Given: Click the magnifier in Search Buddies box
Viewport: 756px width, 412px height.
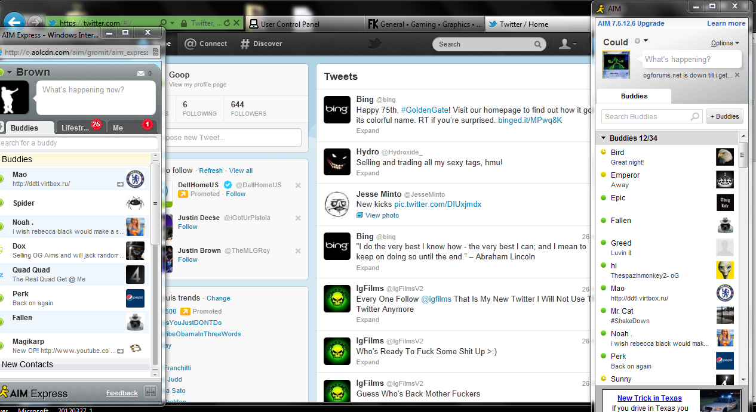Looking at the screenshot, I should [x=695, y=117].
